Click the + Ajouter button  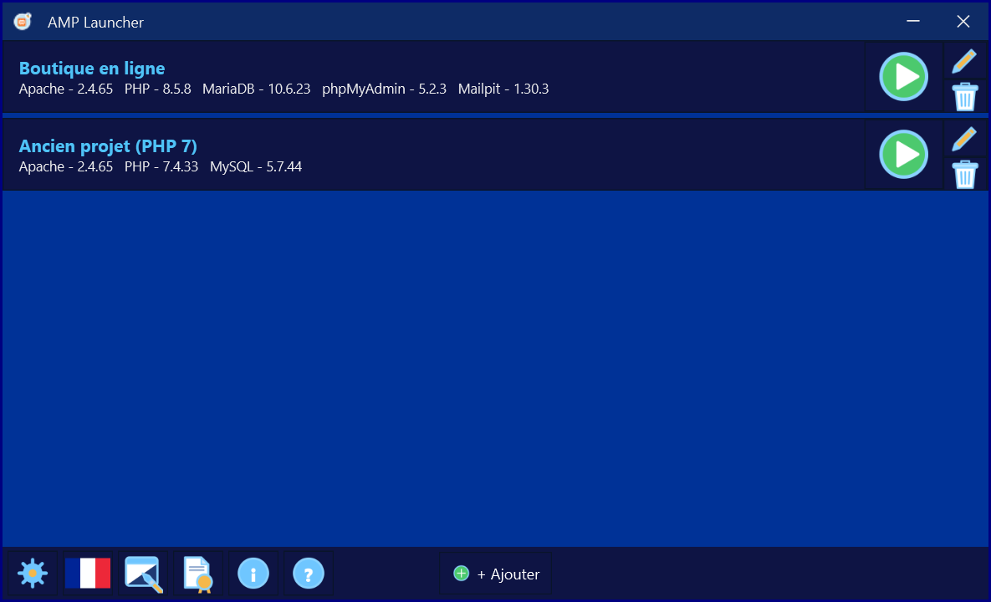coord(495,574)
